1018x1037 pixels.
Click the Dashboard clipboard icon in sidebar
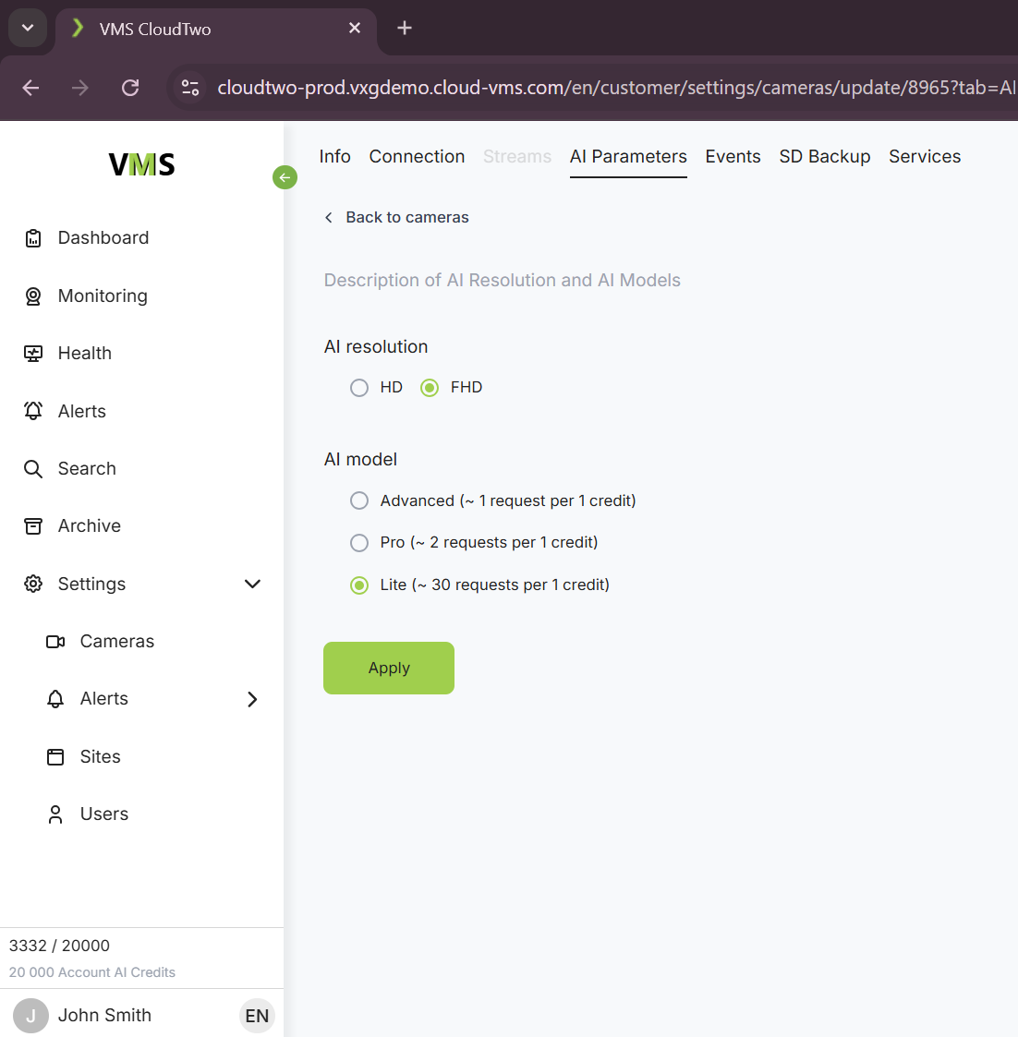tap(33, 238)
